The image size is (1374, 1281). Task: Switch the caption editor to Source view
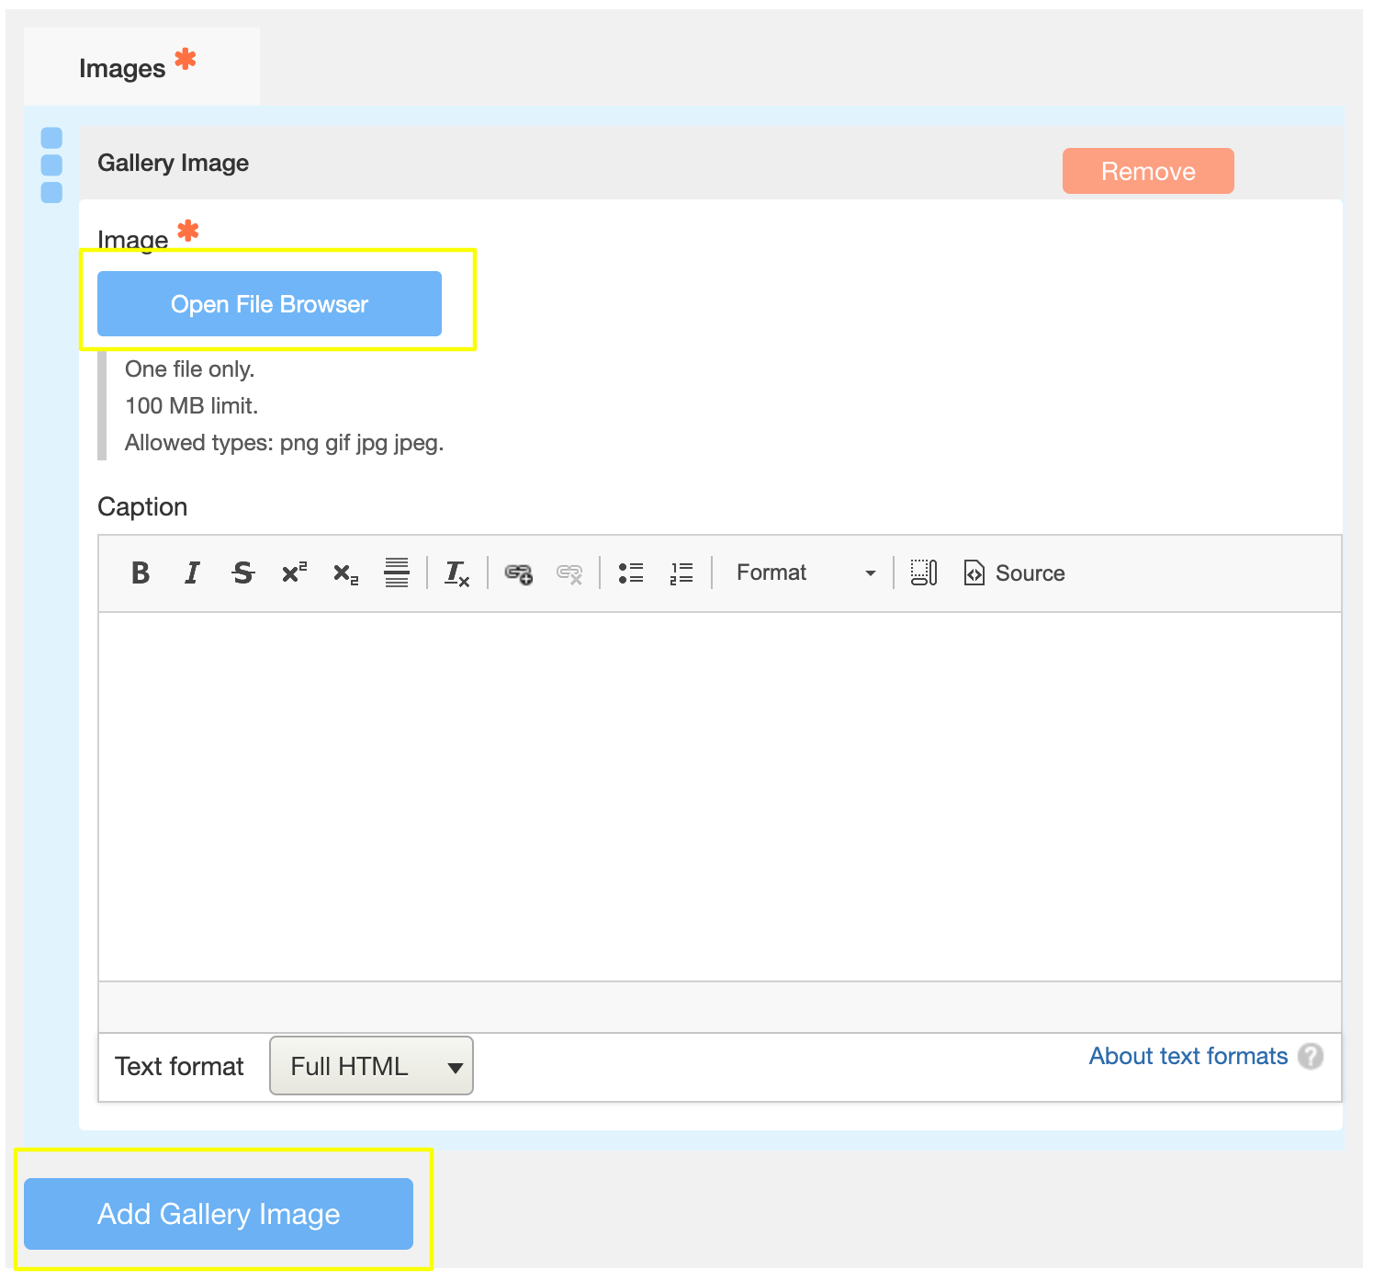[x=1014, y=572]
